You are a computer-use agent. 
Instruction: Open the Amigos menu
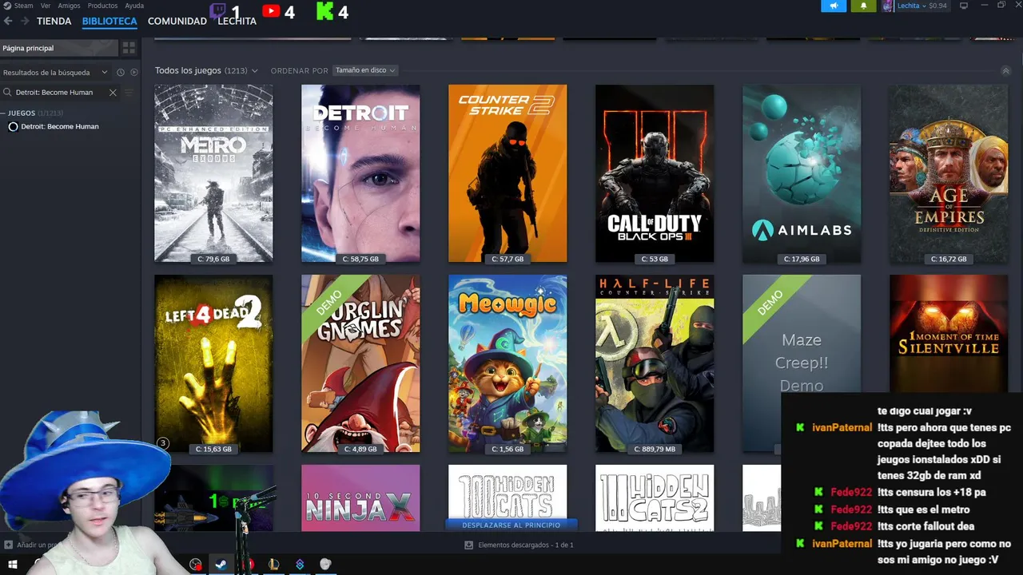click(x=69, y=6)
